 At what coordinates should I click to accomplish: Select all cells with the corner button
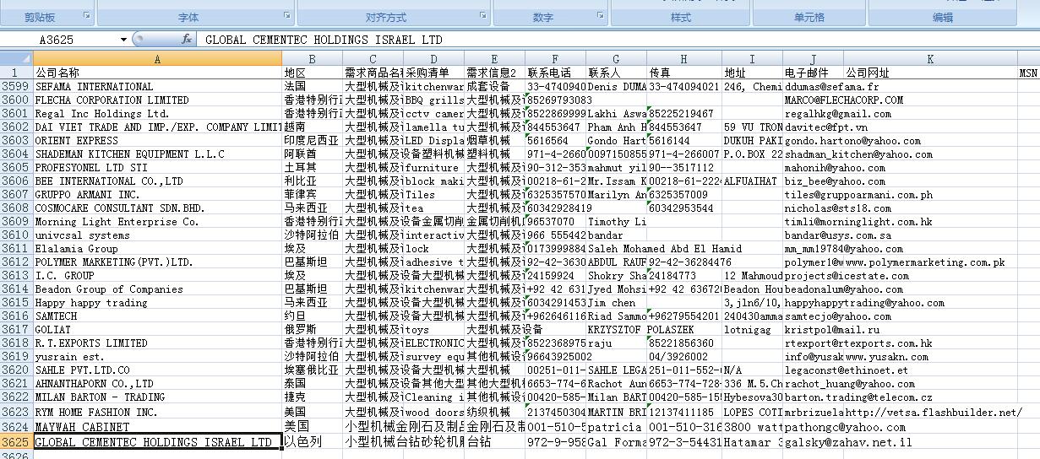[x=16, y=58]
